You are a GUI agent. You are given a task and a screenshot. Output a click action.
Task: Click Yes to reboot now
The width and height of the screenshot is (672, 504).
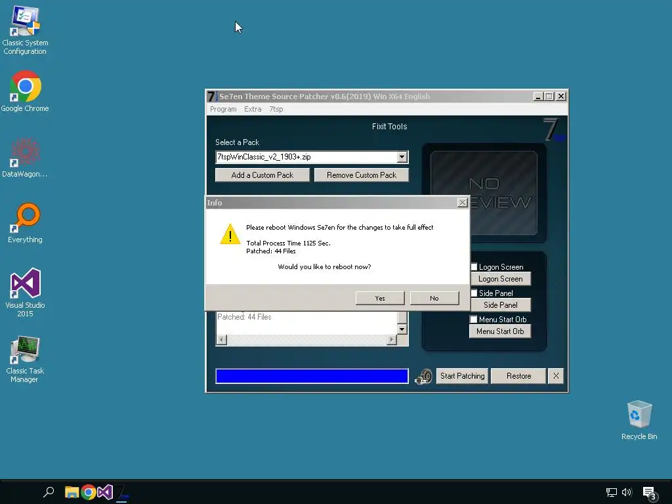[x=380, y=299]
